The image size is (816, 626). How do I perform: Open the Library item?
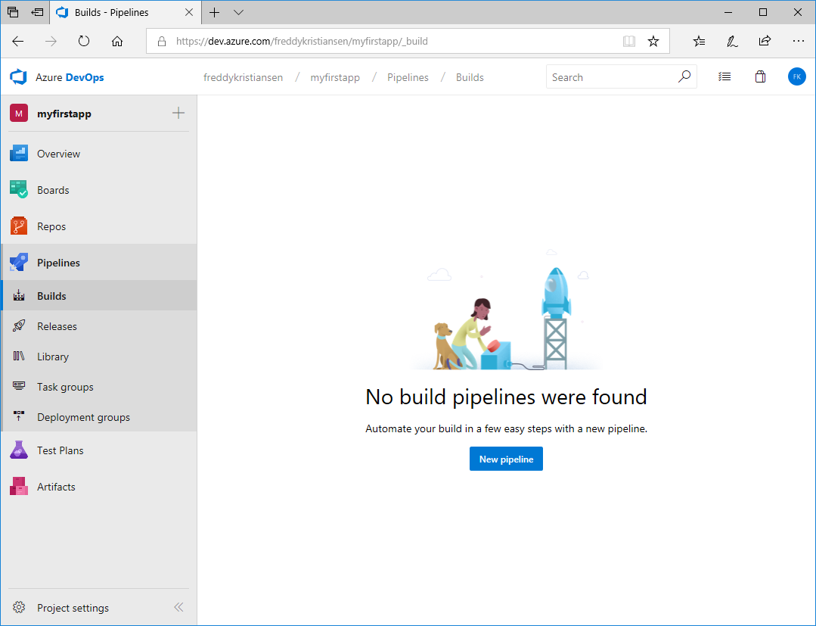pyautogui.click(x=53, y=357)
